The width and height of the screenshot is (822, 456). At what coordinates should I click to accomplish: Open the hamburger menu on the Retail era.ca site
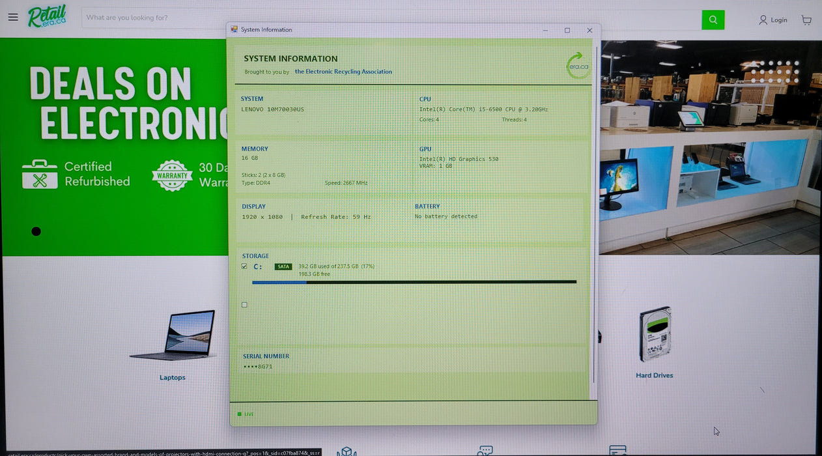[x=13, y=17]
